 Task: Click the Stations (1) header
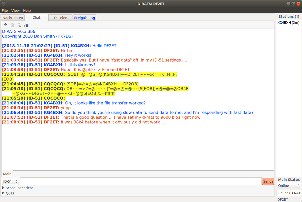click(x=289, y=17)
